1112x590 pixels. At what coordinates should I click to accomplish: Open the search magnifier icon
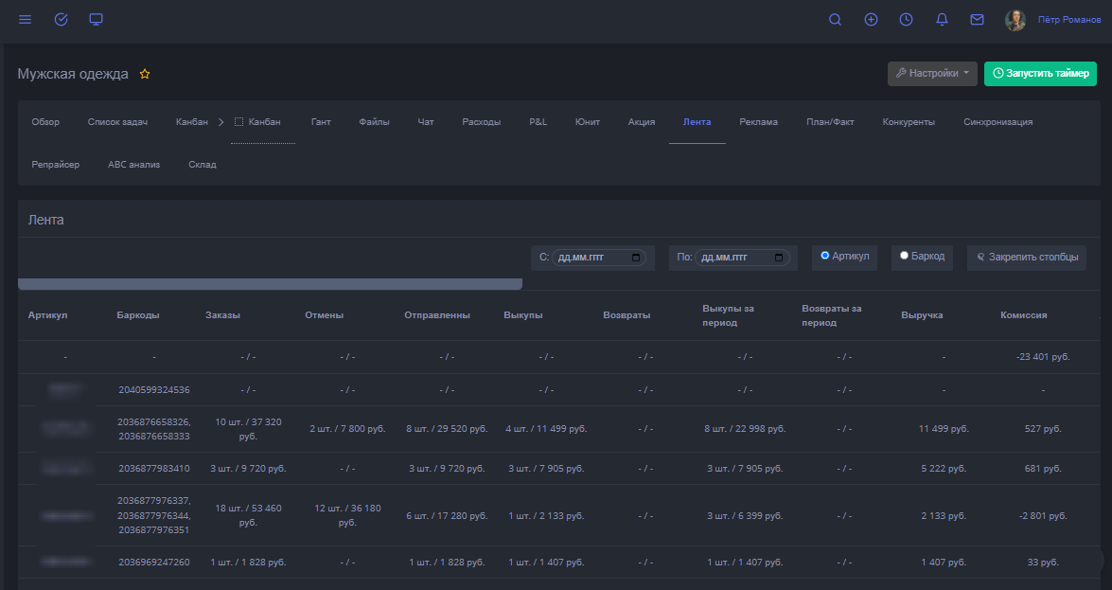point(835,20)
